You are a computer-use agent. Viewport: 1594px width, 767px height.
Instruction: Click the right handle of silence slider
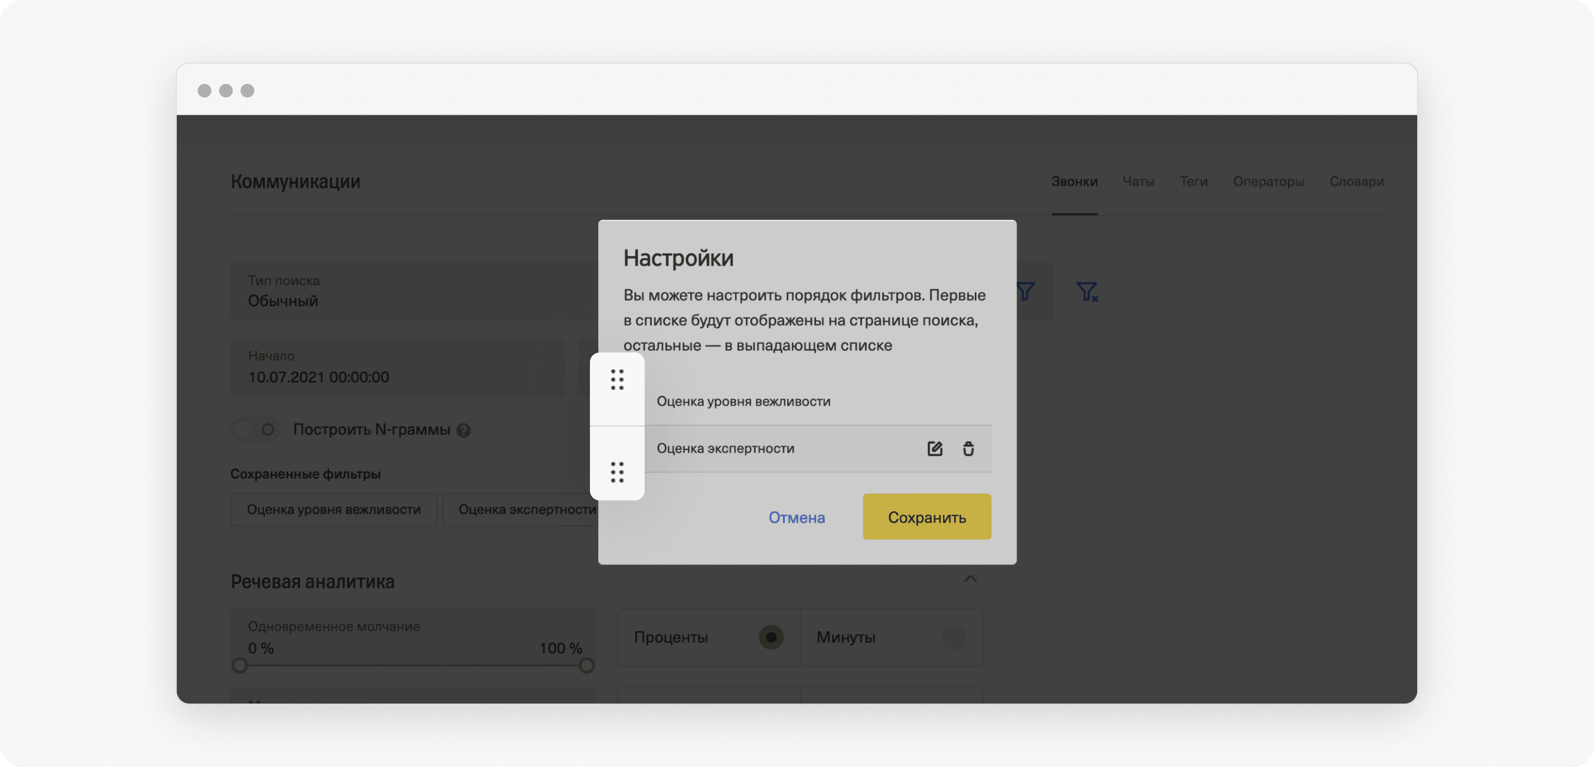click(587, 666)
